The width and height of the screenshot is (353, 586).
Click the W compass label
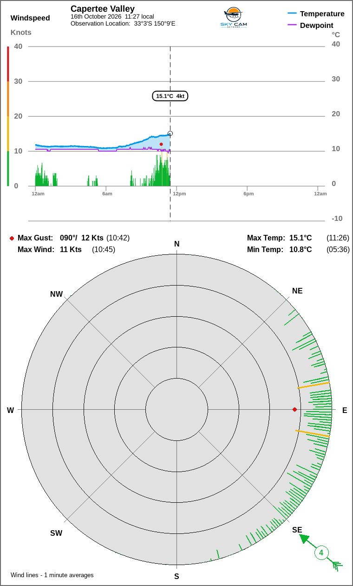(10, 411)
